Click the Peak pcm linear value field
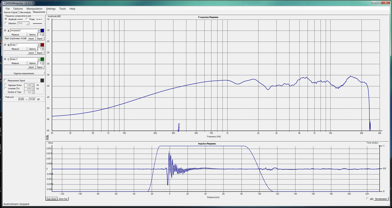This screenshot has width=392, height=208. (21, 99)
